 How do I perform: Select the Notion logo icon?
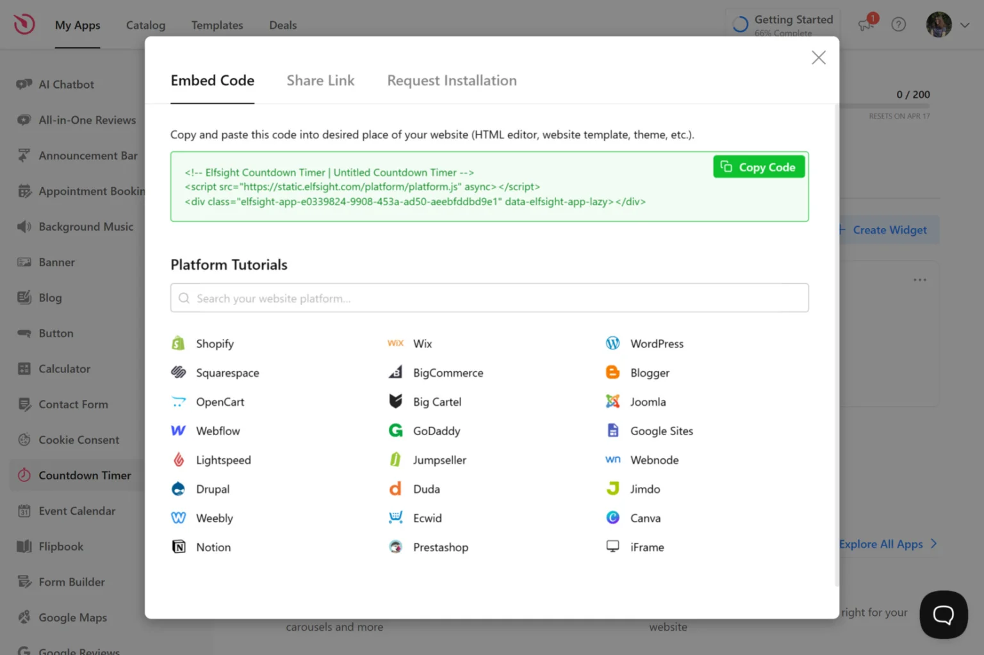(x=179, y=547)
